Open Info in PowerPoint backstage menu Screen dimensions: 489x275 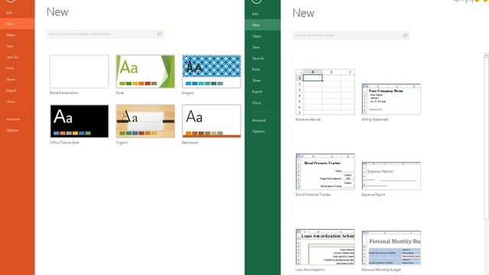coord(9,13)
